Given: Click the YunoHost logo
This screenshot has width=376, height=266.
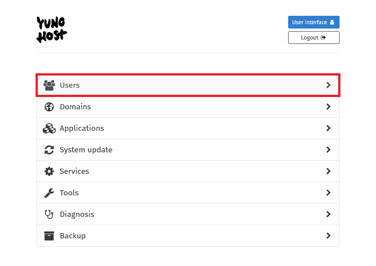Looking at the screenshot, I should [x=51, y=29].
